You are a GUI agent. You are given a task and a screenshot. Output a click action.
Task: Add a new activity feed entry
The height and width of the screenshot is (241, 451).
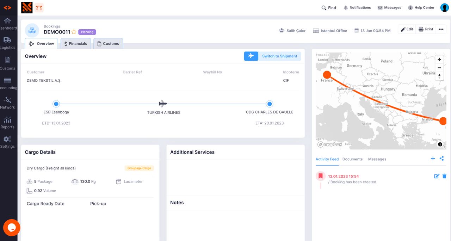(433, 159)
